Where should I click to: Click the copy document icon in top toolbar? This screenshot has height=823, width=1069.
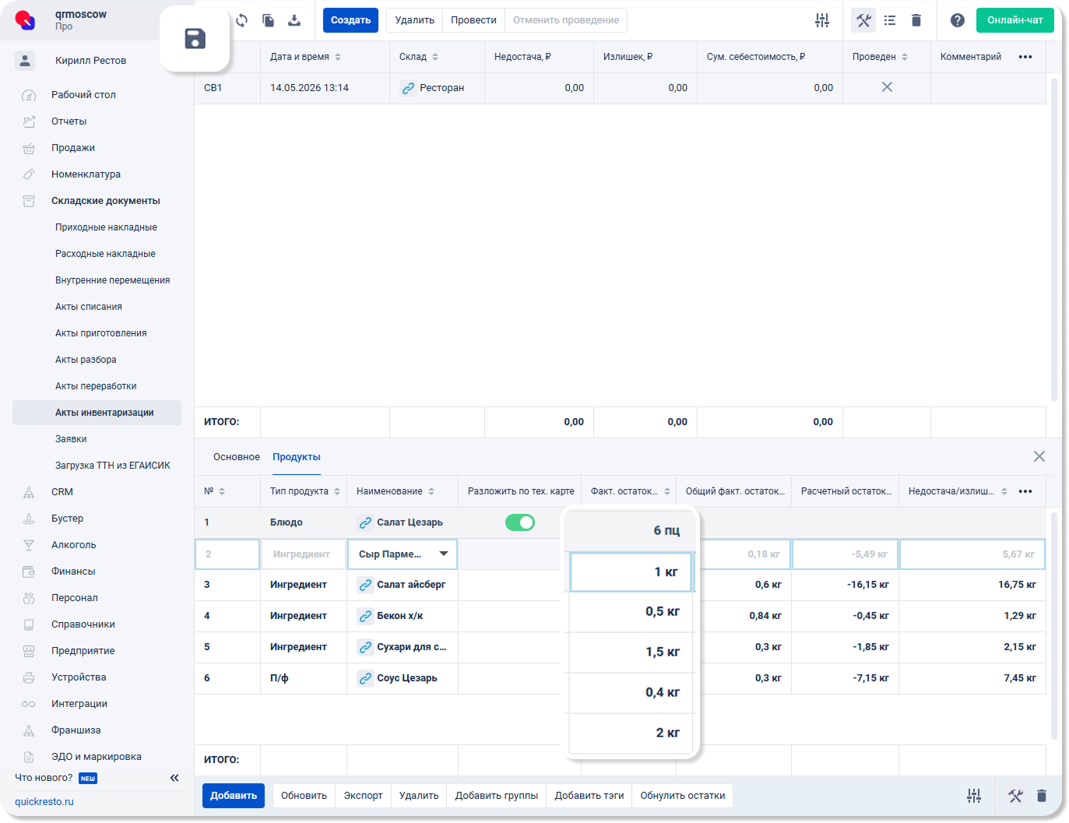pyautogui.click(x=268, y=20)
